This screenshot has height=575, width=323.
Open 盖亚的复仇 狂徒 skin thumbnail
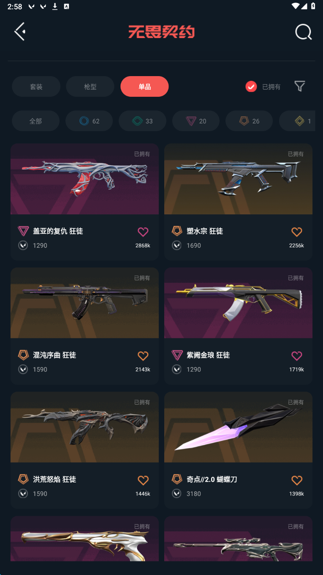click(x=84, y=179)
